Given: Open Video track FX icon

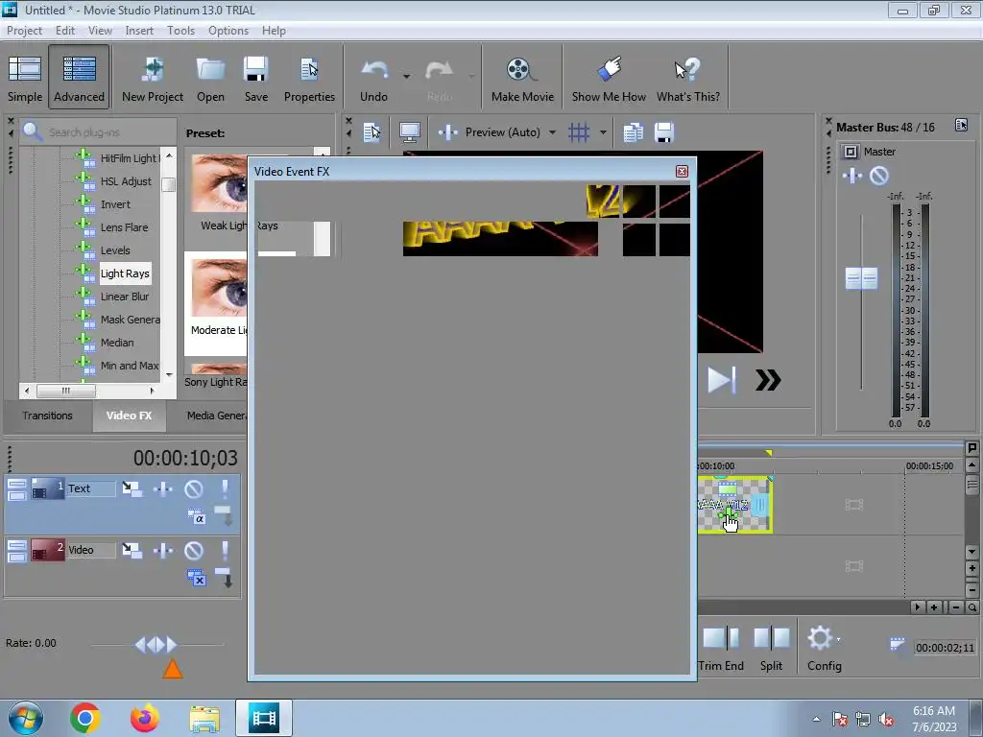Looking at the screenshot, I should pyautogui.click(x=163, y=550).
